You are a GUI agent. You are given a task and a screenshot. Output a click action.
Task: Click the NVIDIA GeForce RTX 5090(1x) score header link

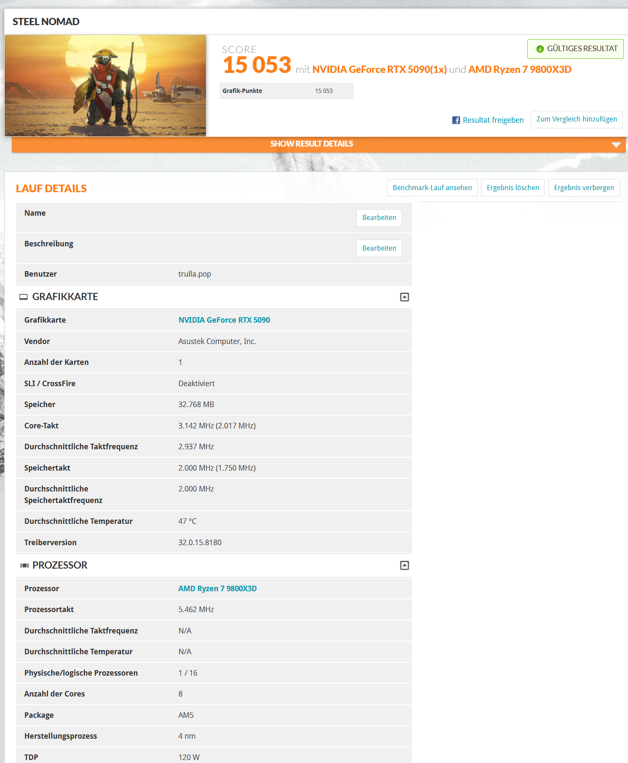coord(379,69)
